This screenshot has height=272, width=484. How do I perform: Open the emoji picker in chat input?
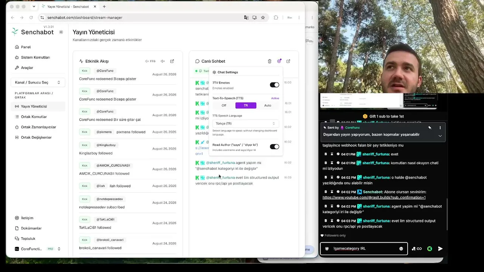[401, 249]
